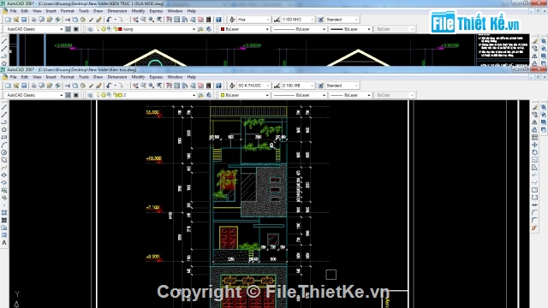Click the Save icon in lower window toolbar

pyautogui.click(x=24, y=86)
